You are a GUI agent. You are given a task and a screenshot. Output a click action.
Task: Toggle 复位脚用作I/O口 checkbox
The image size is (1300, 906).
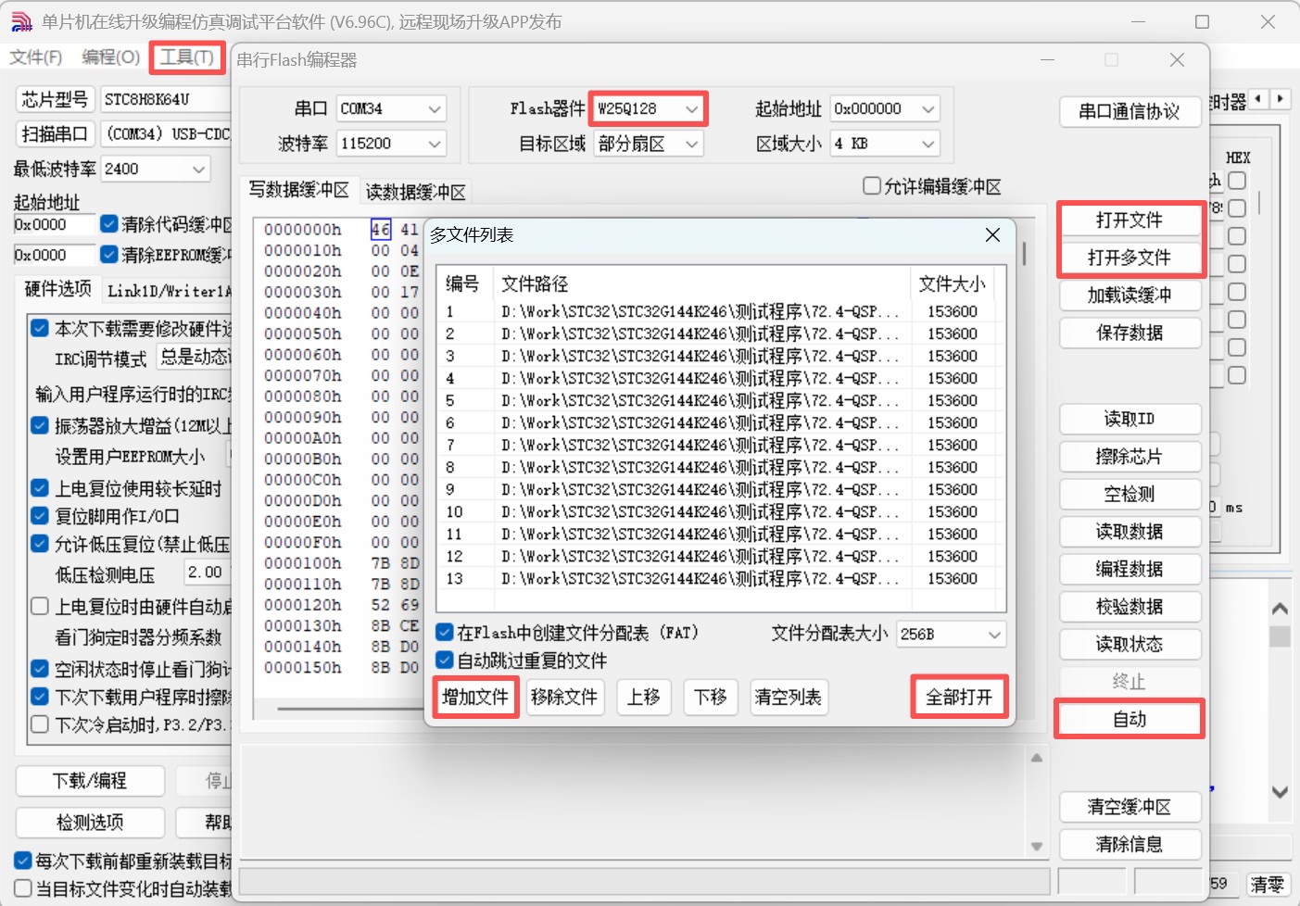40,516
